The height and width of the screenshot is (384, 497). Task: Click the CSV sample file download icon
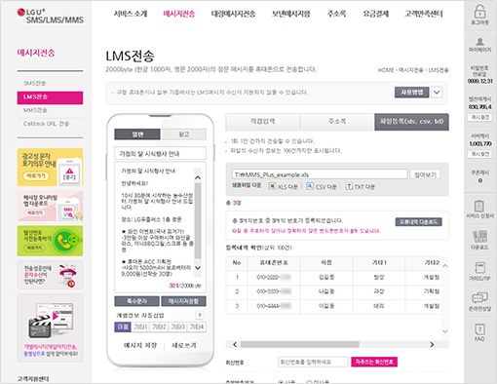click(310, 186)
